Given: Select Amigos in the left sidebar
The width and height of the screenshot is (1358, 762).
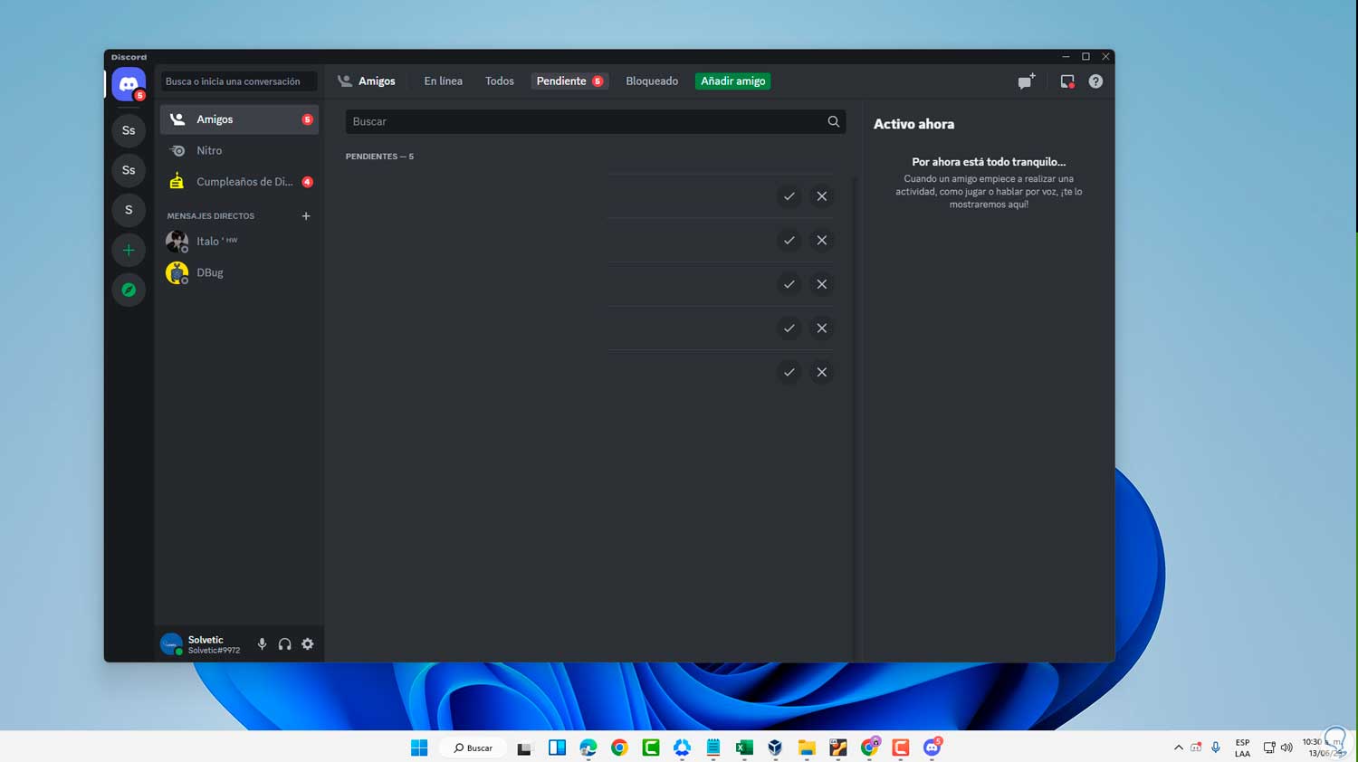Looking at the screenshot, I should (x=239, y=119).
